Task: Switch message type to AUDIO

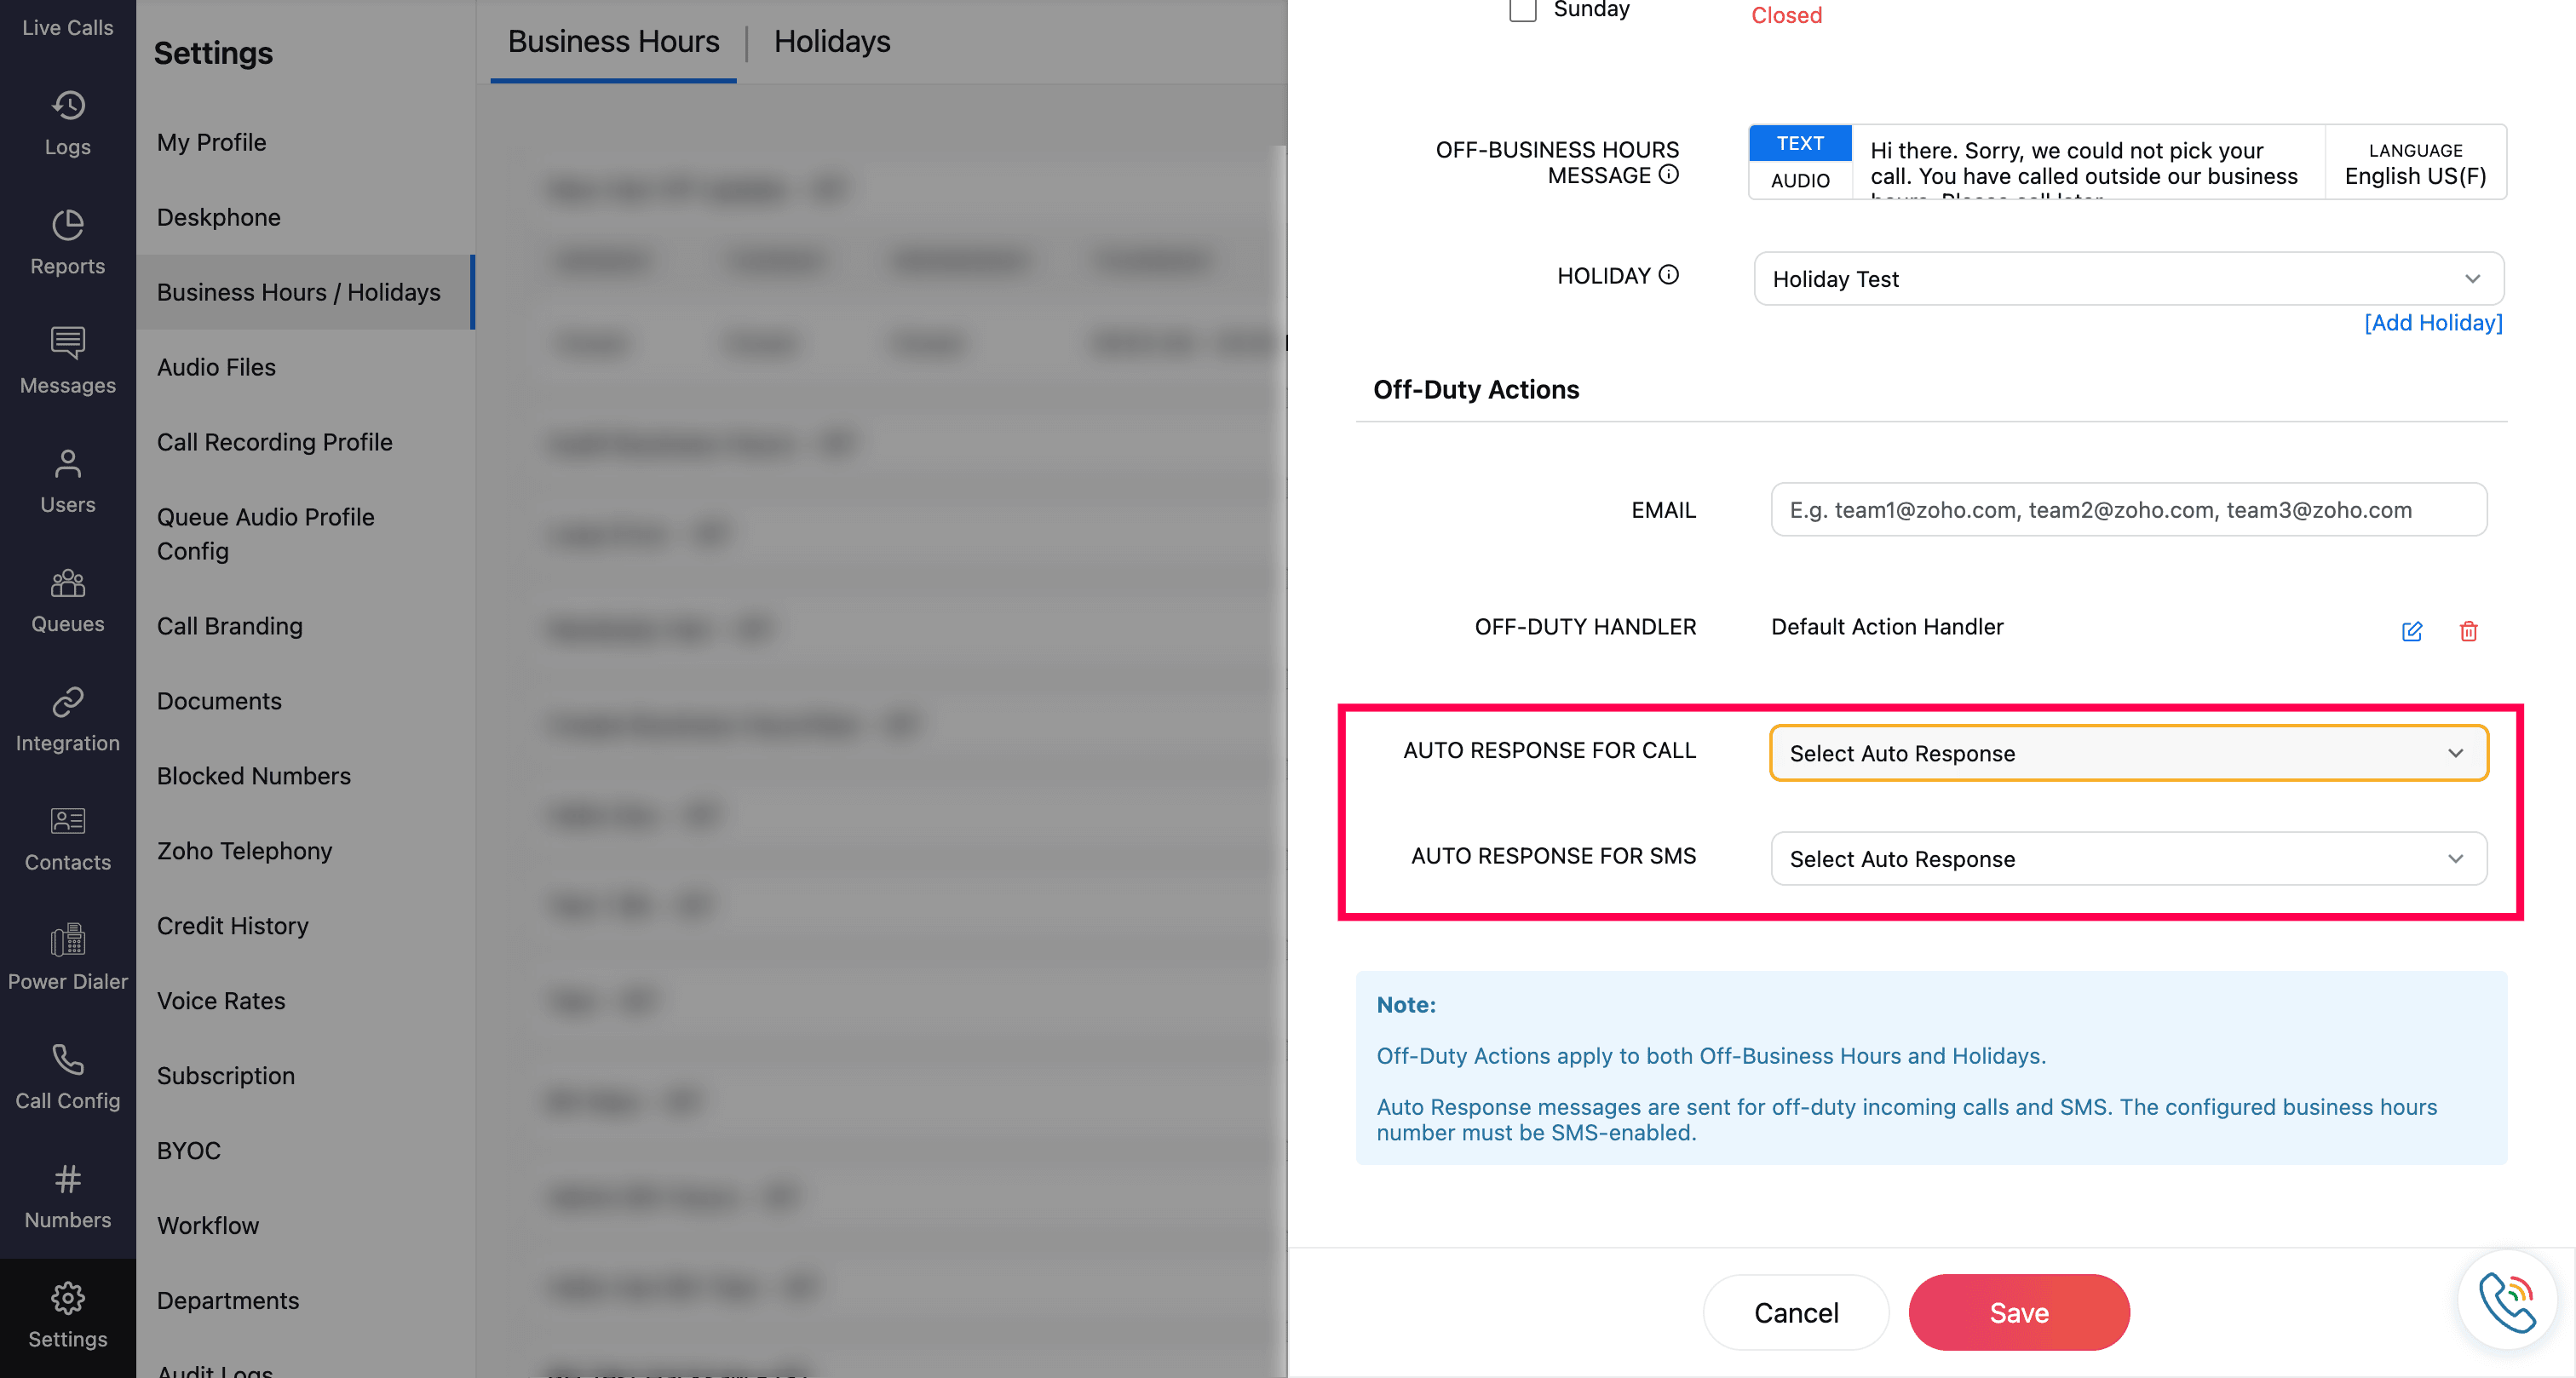Action: pos(1800,180)
